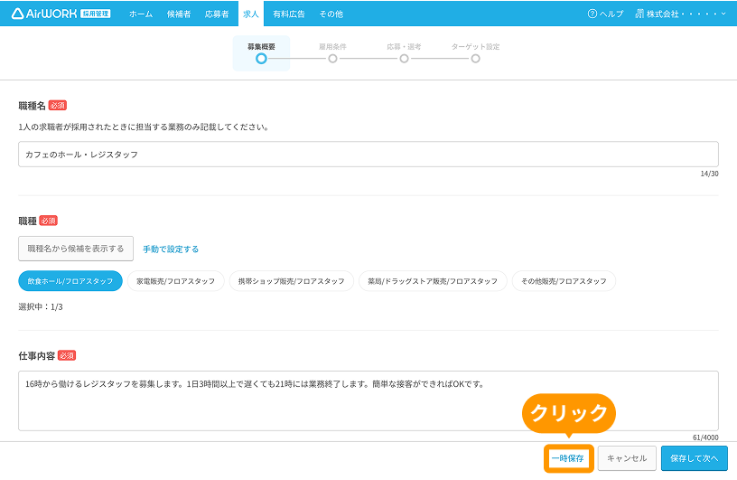Image resolution: width=737 pixels, height=480 pixels.
Task: Click the 仕事内容 section label
Action: point(37,356)
